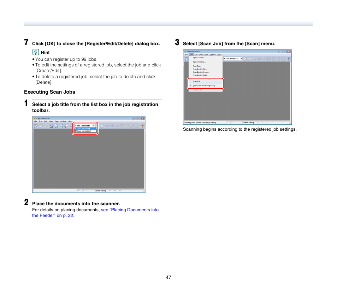337x289 pixels.
Task: Click the View menu in the step 3 window
Action: [201, 55]
